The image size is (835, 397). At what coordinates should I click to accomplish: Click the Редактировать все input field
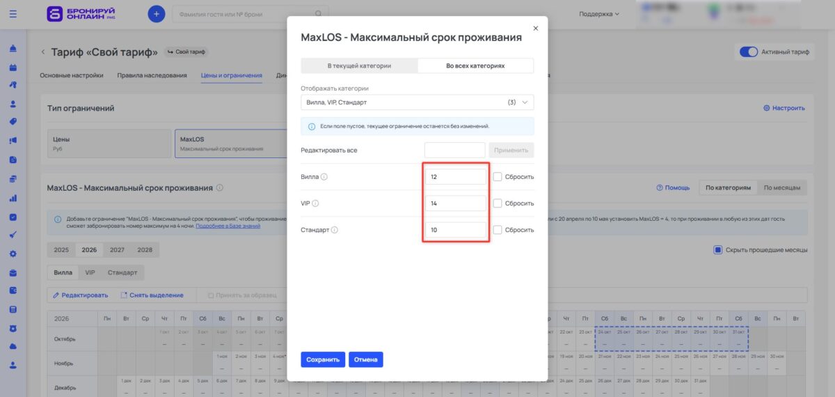(x=455, y=150)
